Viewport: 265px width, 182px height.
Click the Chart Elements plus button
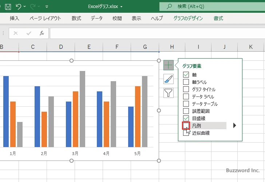pyautogui.click(x=168, y=66)
